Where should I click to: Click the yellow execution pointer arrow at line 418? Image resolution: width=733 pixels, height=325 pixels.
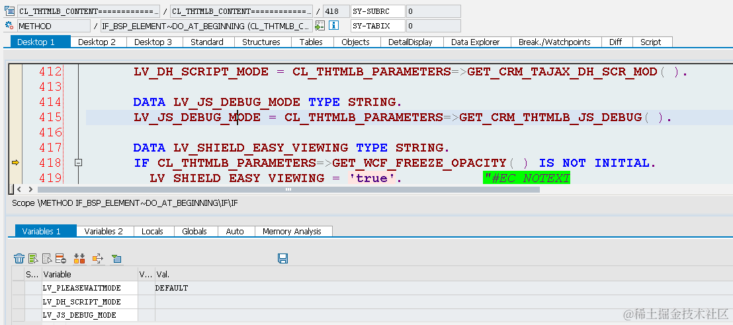pos(15,163)
